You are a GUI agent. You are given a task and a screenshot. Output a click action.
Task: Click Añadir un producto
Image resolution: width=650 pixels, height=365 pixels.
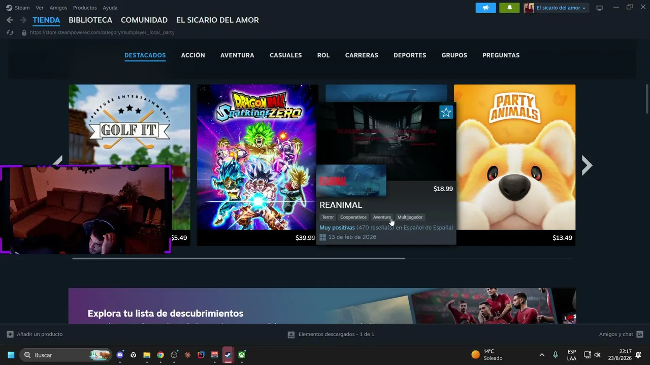[x=40, y=334]
